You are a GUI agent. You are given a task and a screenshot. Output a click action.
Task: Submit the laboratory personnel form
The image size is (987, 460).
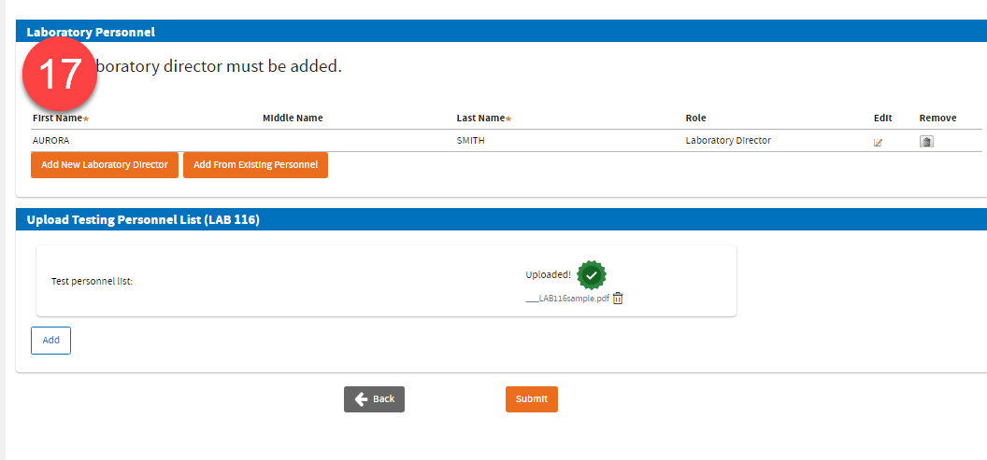(531, 399)
